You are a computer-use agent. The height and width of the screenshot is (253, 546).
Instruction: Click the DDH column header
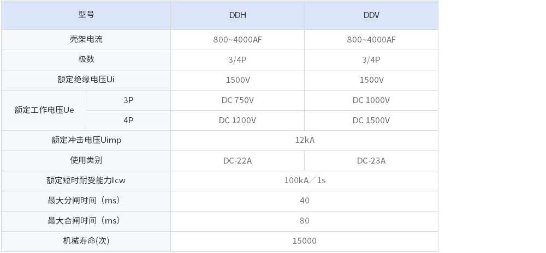point(238,15)
